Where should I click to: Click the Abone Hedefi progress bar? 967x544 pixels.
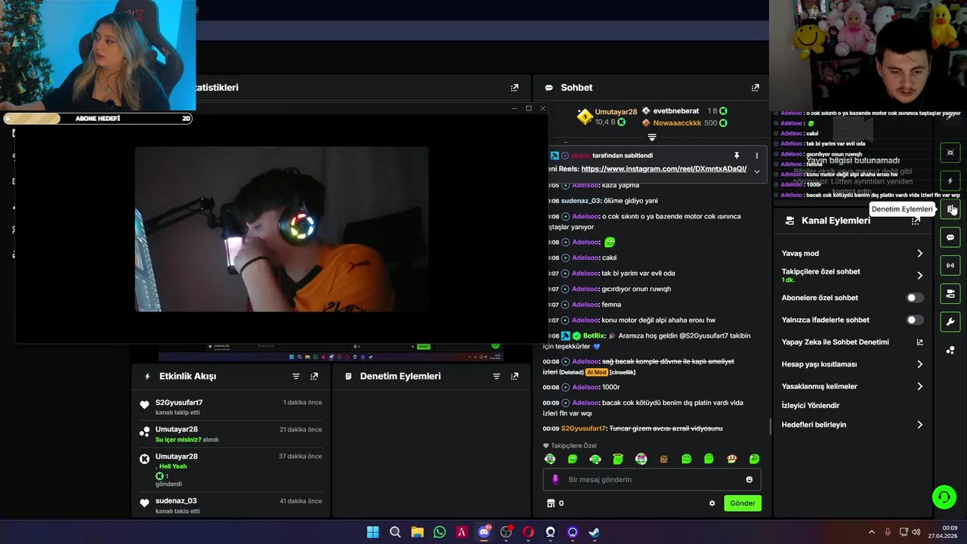tap(97, 119)
